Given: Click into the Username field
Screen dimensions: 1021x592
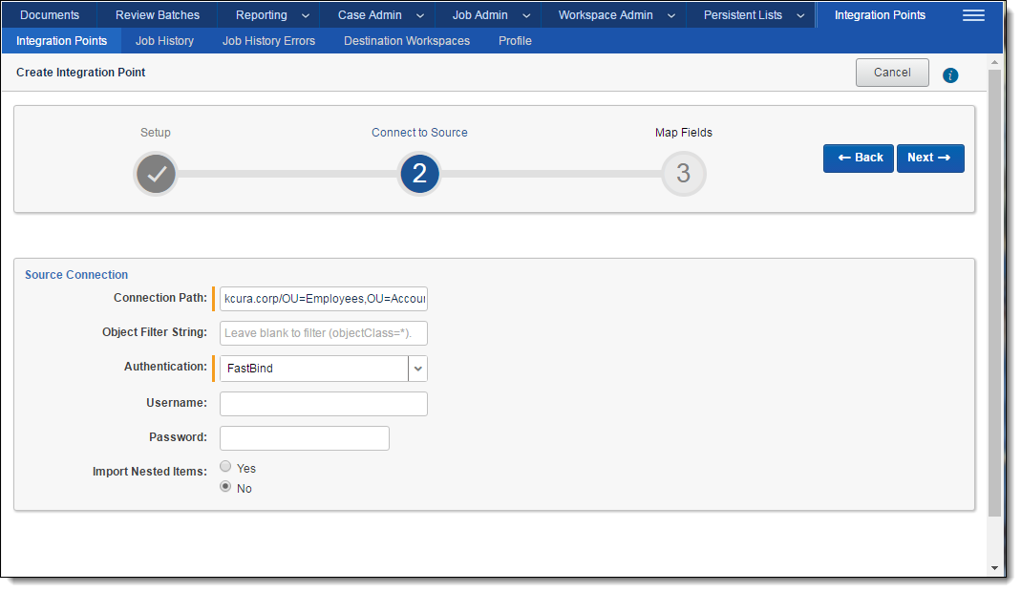Looking at the screenshot, I should click(x=323, y=404).
